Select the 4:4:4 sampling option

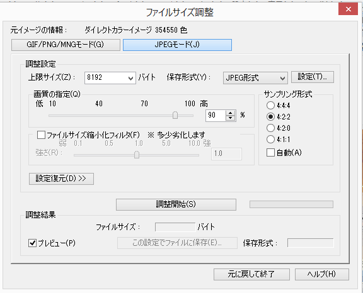pyautogui.click(x=270, y=105)
